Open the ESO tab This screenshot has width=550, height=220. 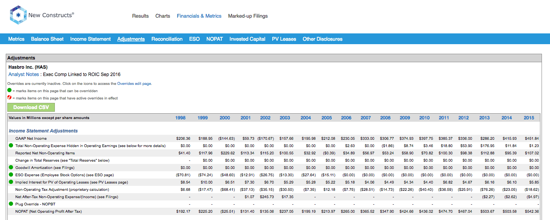[194, 39]
